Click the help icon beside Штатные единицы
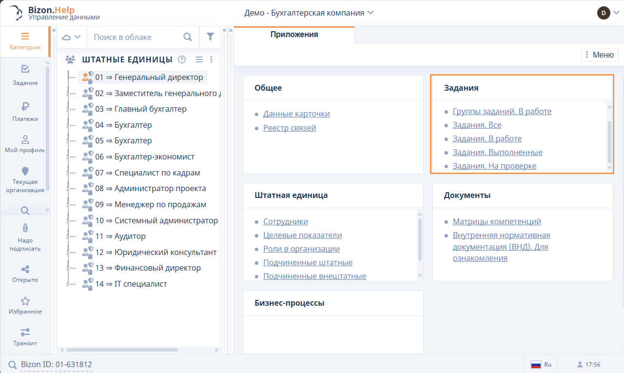Viewport: 624px width, 373px height. click(182, 59)
